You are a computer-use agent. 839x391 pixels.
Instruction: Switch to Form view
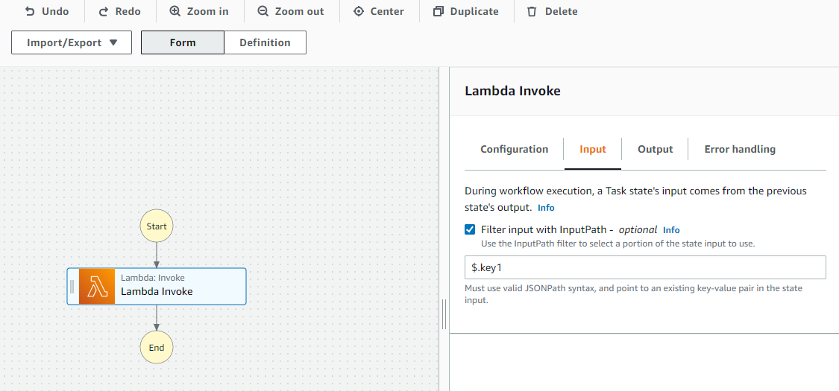183,42
